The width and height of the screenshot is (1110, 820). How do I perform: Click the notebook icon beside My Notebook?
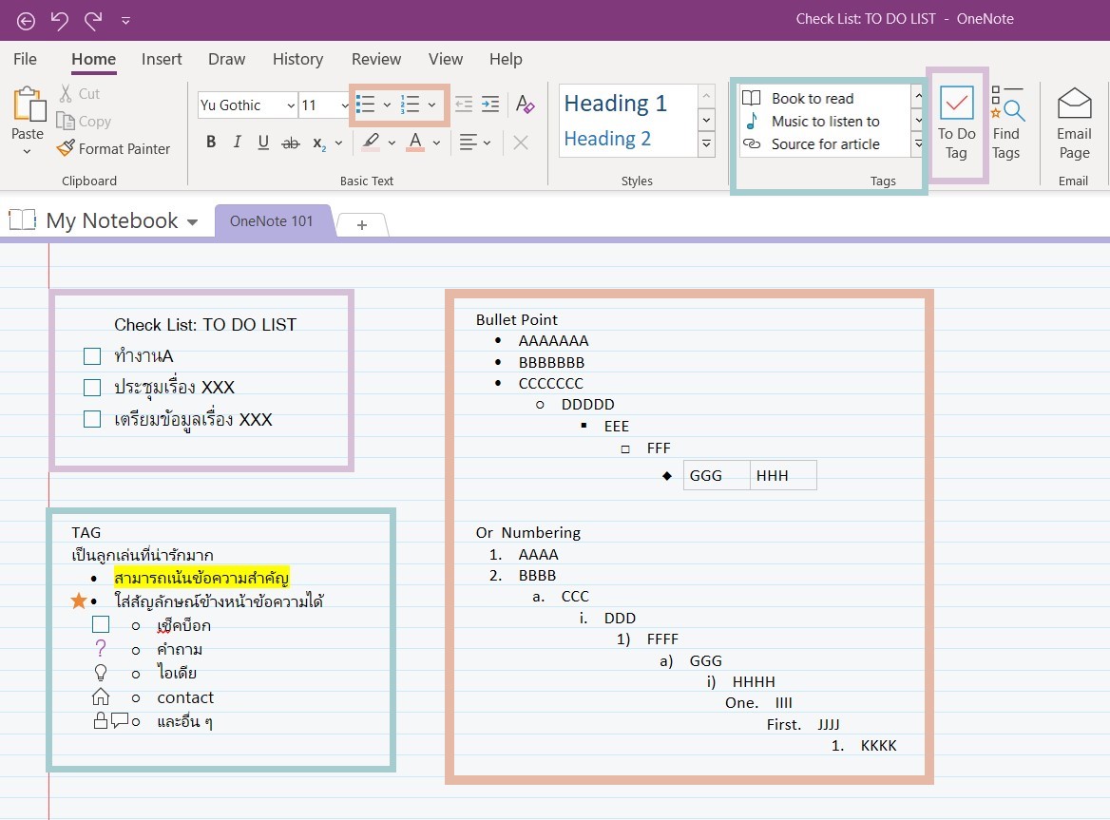click(x=23, y=220)
